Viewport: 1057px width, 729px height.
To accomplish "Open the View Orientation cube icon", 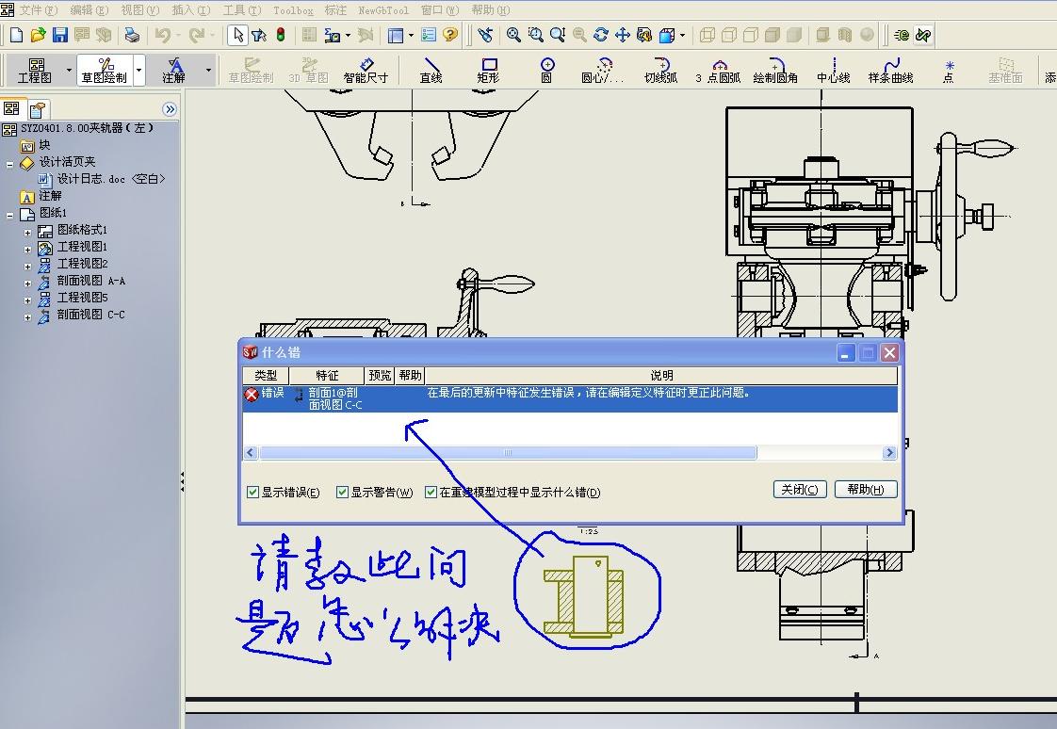I will tap(667, 34).
